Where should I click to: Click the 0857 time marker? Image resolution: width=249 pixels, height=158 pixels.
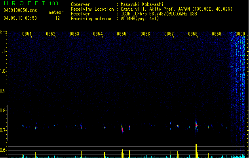pos(169,34)
